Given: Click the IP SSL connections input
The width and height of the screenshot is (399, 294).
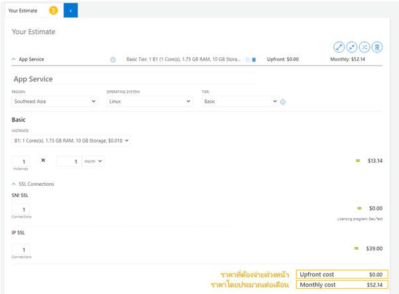Looking at the screenshot, I should [x=21, y=250].
